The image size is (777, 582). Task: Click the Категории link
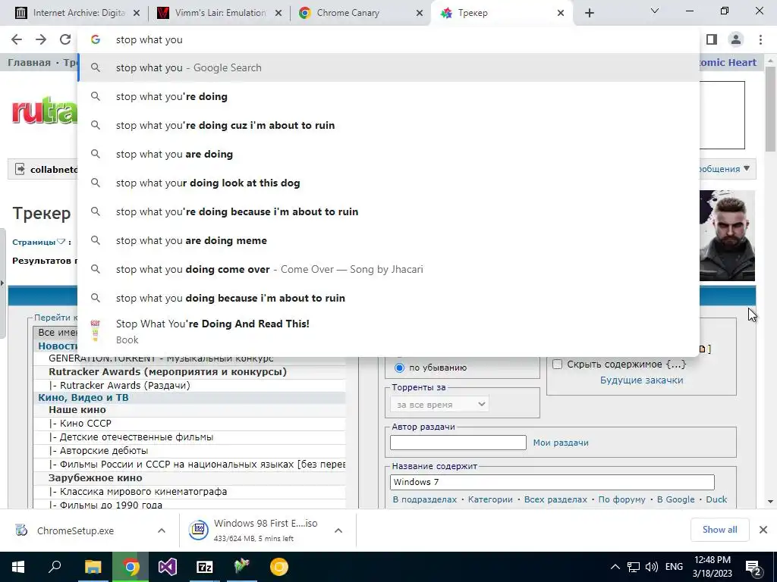tap(490, 499)
